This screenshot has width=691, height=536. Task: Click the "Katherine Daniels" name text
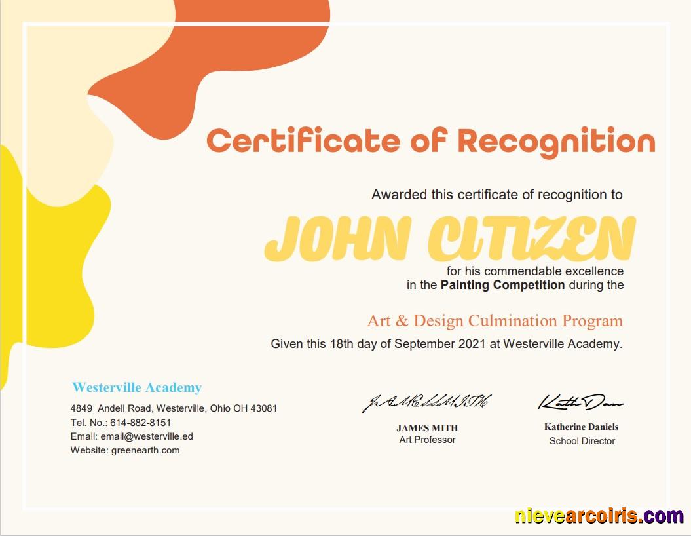[582, 427]
